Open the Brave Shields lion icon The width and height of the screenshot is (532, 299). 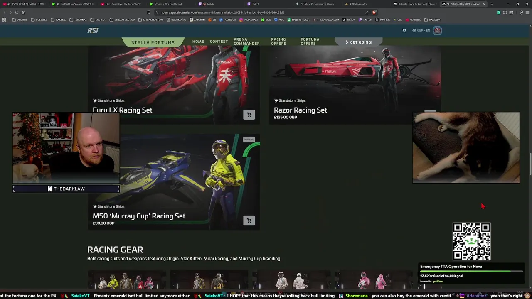(x=374, y=12)
